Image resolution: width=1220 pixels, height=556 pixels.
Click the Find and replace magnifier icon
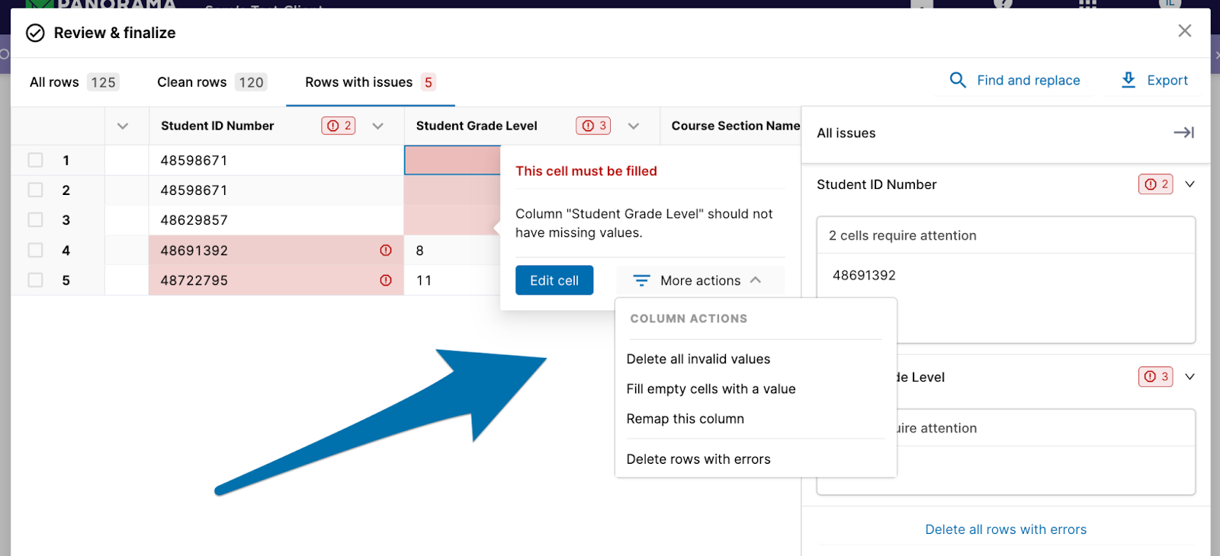pos(958,80)
